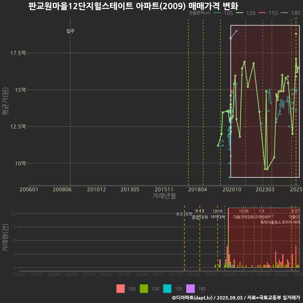The height and width of the screenshot is (303, 303).
Task: Click the 1·3 규제완화 annotation
Action: (261, 214)
